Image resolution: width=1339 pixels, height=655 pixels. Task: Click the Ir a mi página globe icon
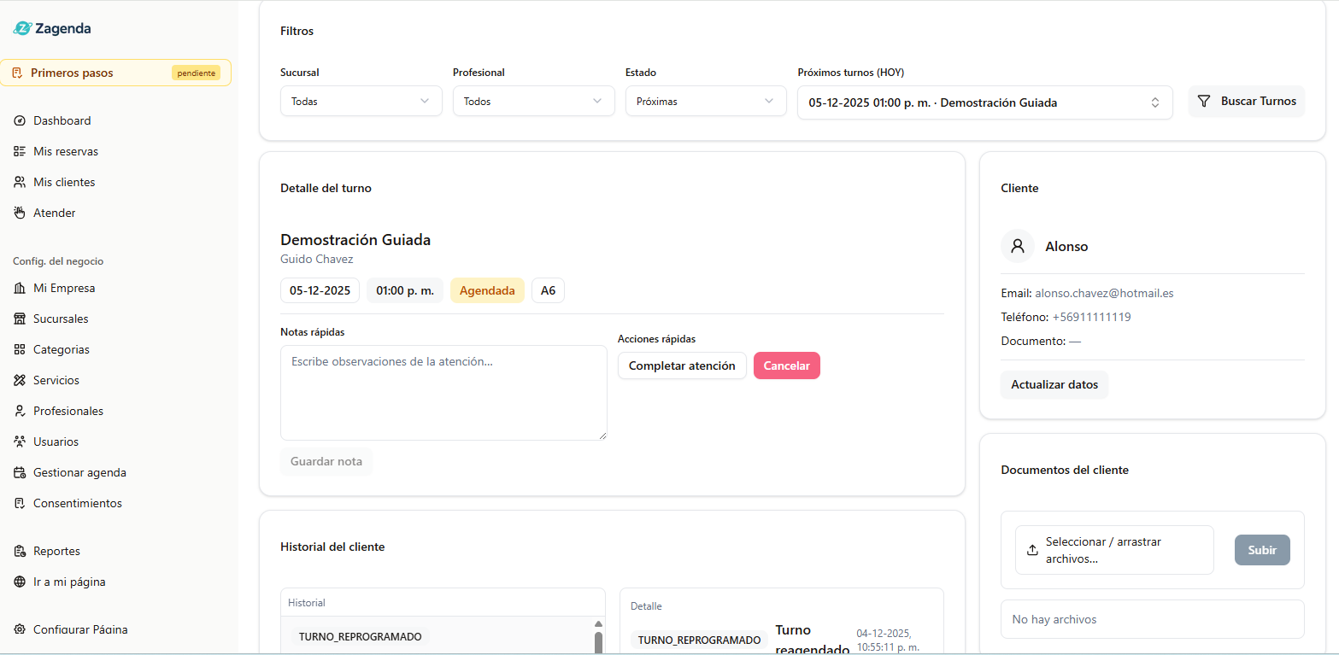[20, 582]
